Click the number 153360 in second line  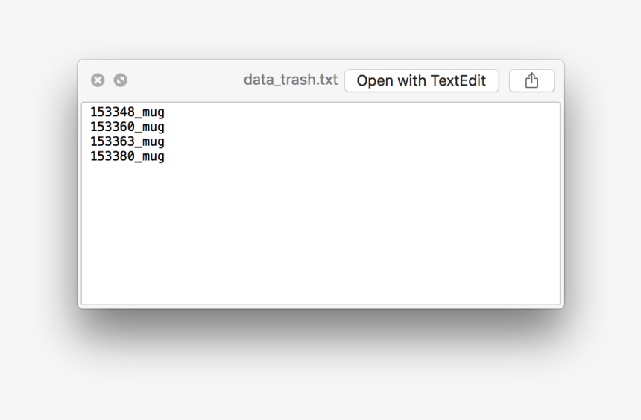[113, 127]
